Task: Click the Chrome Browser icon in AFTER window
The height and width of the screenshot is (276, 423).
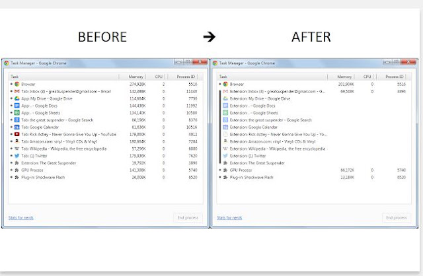Action: (225, 84)
